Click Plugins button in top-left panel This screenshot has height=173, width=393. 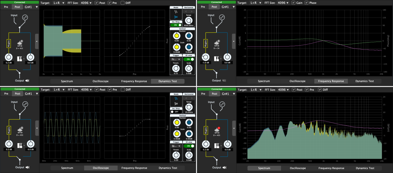(x=9, y=43)
